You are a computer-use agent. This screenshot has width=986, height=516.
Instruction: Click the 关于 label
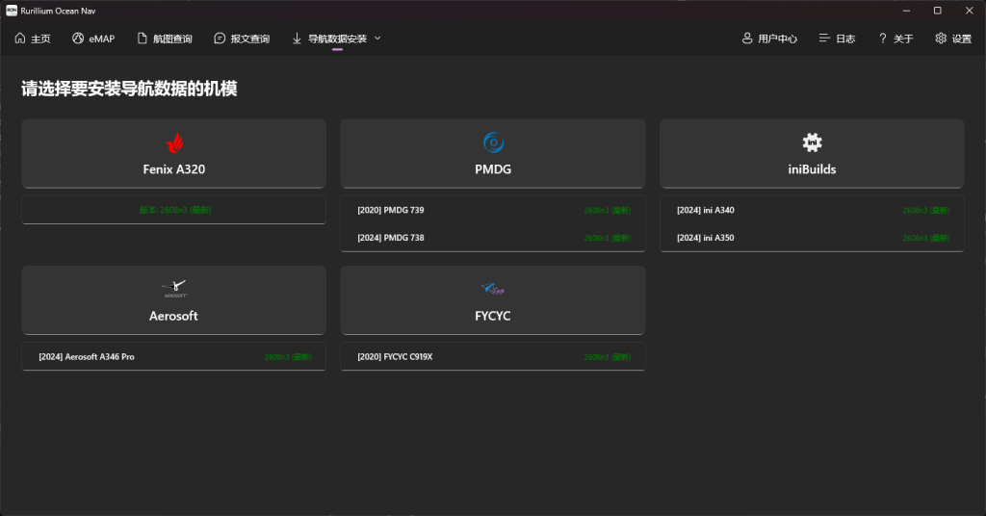[x=903, y=39]
